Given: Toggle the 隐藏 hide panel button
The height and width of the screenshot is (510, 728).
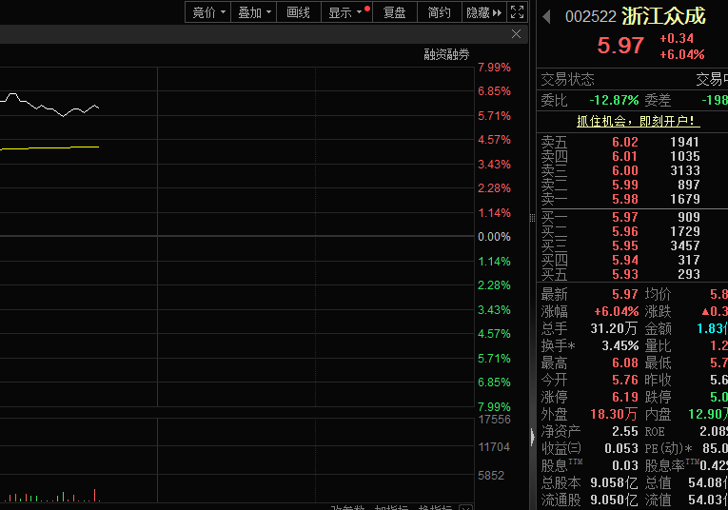Looking at the screenshot, I should (x=483, y=12).
